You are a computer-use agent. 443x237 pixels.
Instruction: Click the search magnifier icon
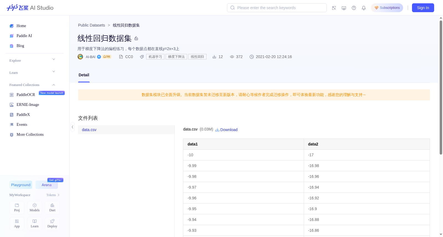[x=233, y=8]
